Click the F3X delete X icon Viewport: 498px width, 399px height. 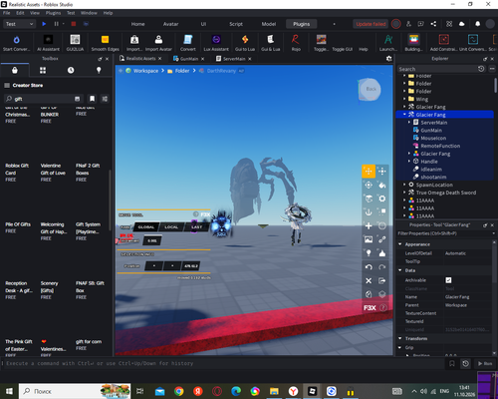point(369,281)
